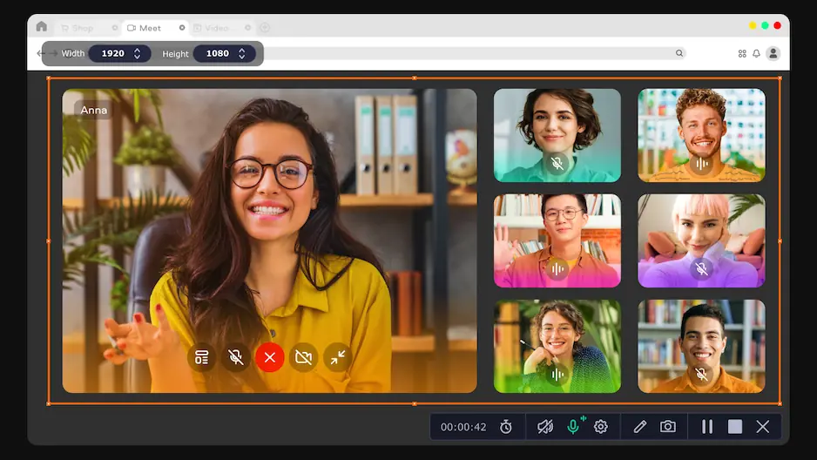The image size is (817, 460).
Task: Adjust the Height stepper arrows
Action: [x=241, y=53]
